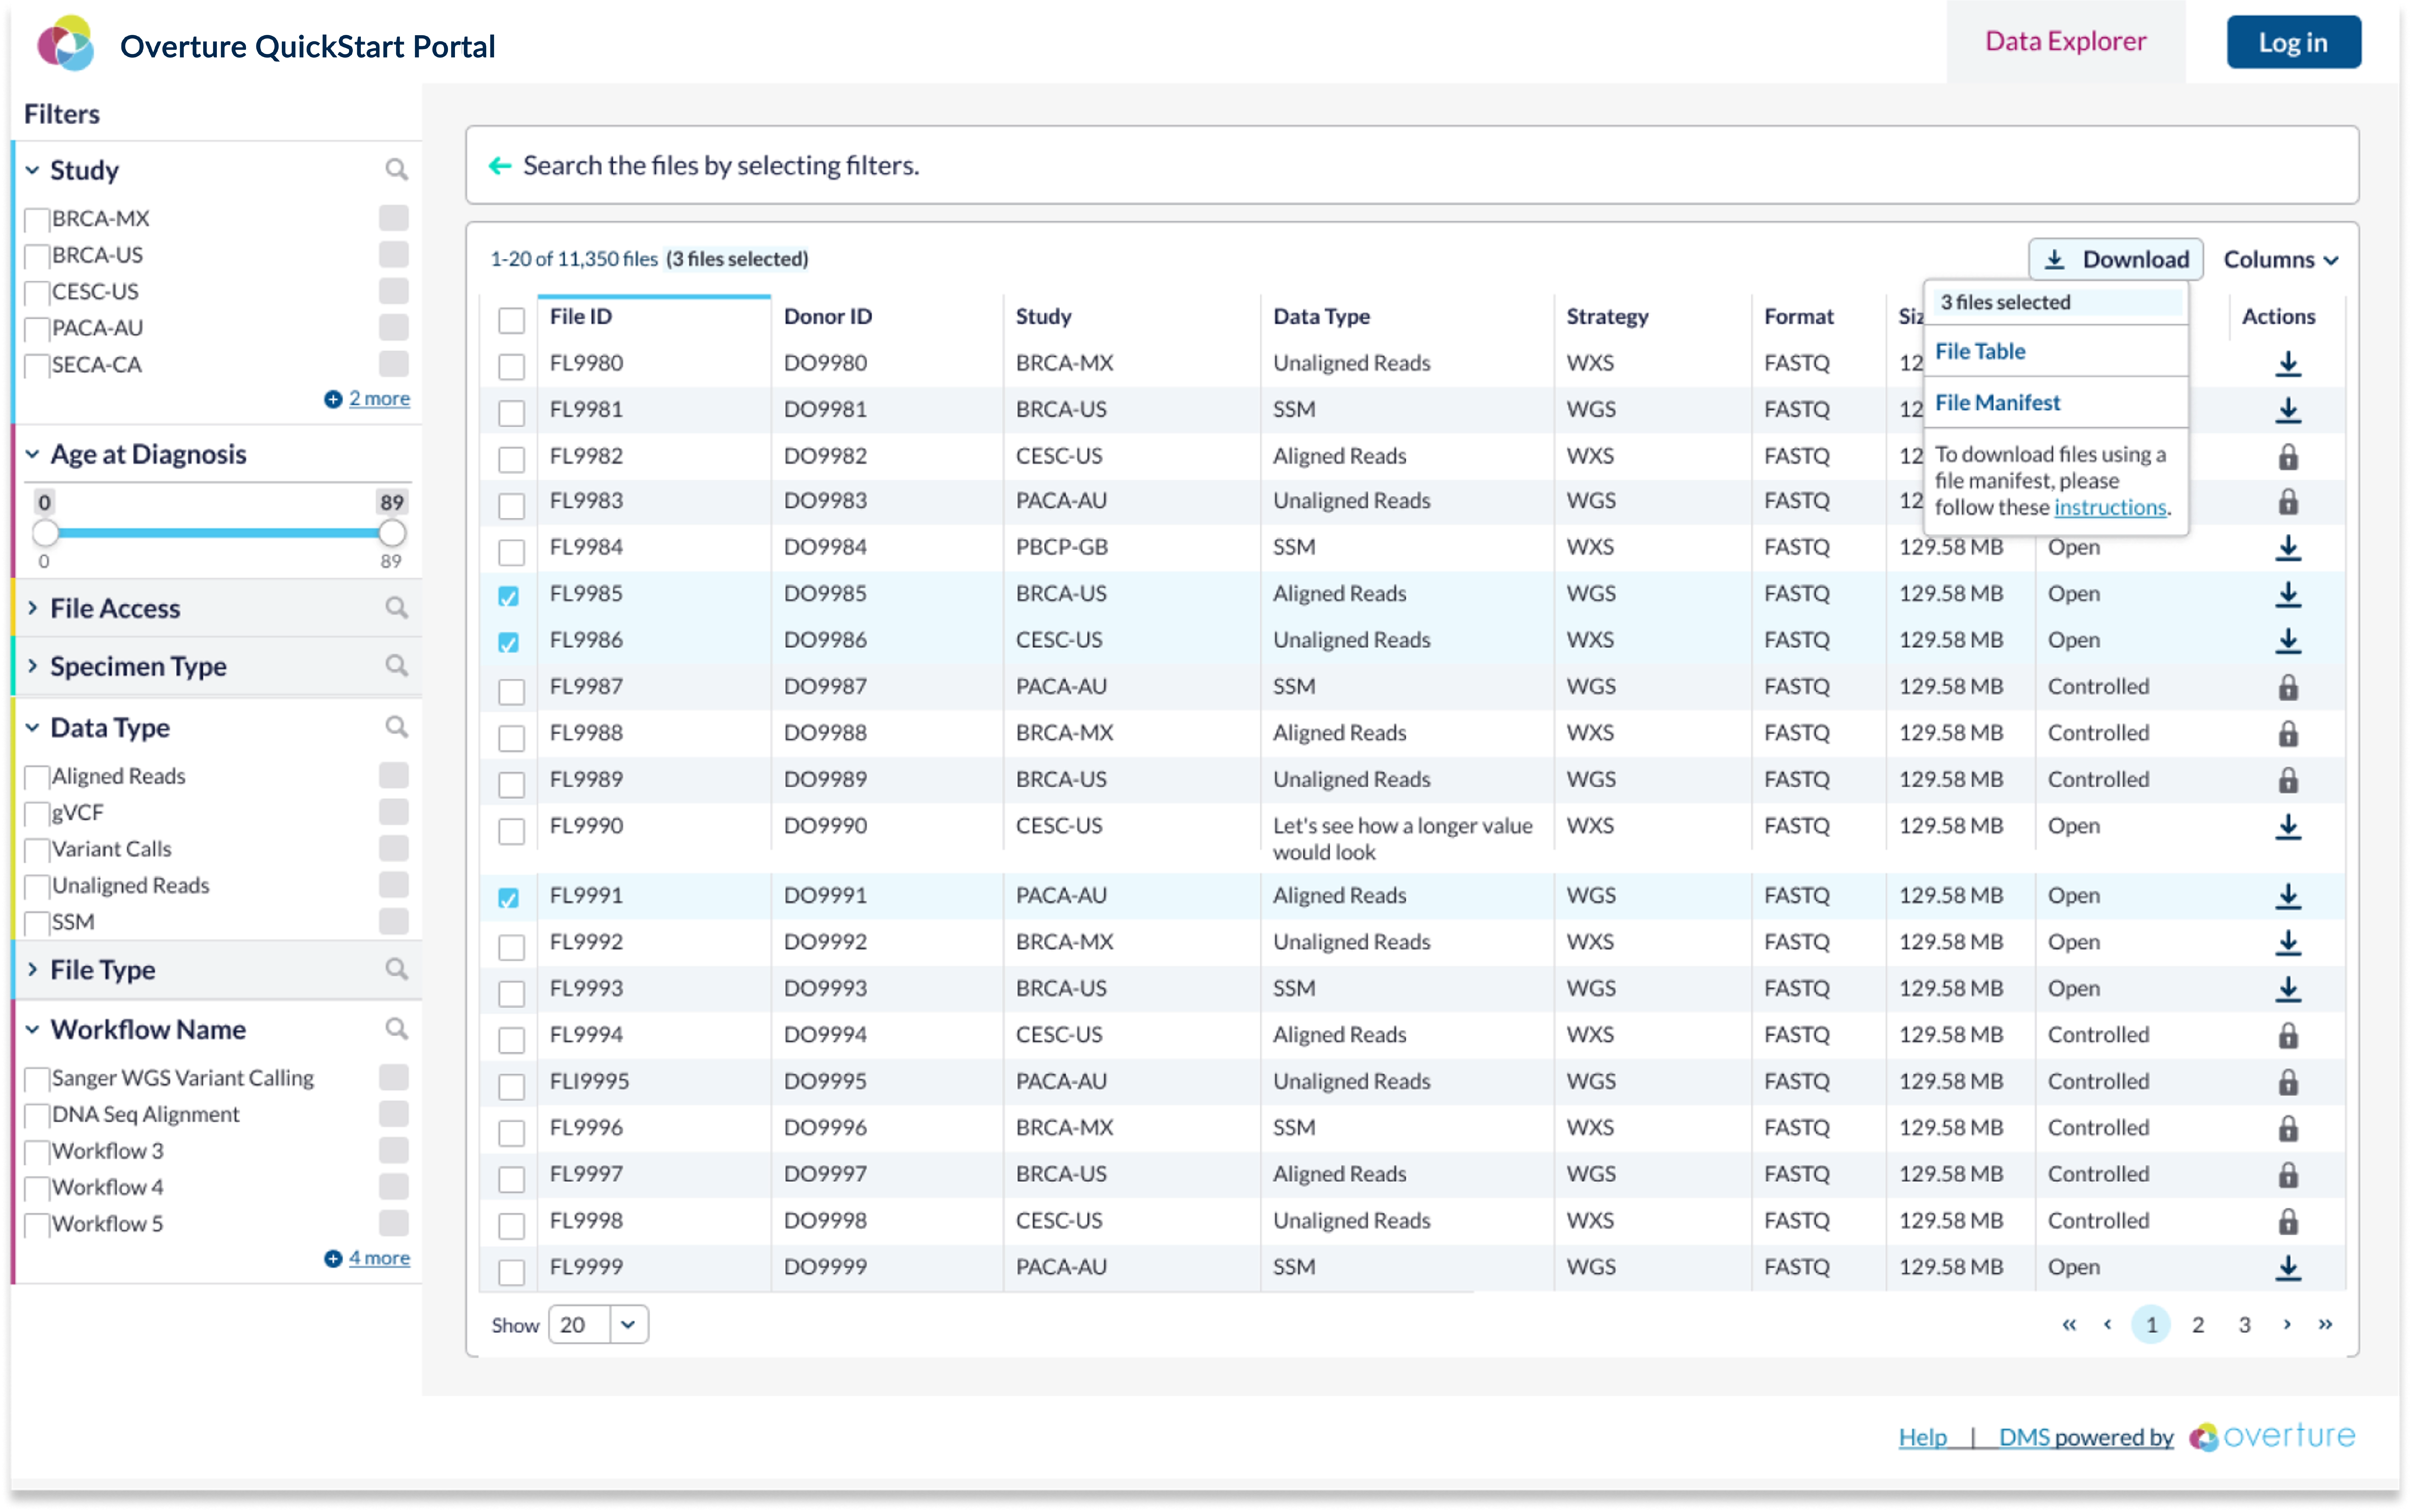Screen dimensions: 2412x1512
Task: Download file FL9984 using its action icon
Action: tap(2288, 548)
